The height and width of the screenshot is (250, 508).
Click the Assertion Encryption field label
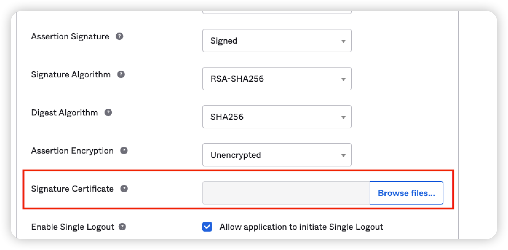[72, 151]
